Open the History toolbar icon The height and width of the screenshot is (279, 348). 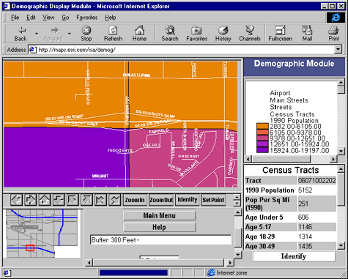coord(223,34)
